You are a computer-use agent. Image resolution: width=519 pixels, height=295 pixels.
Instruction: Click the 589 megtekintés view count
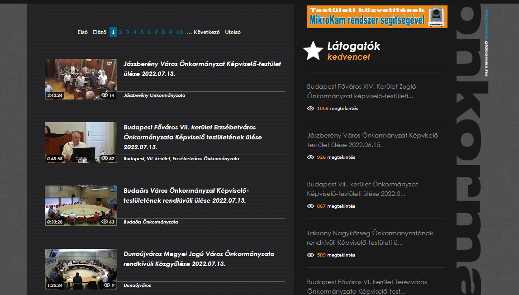coord(336,255)
